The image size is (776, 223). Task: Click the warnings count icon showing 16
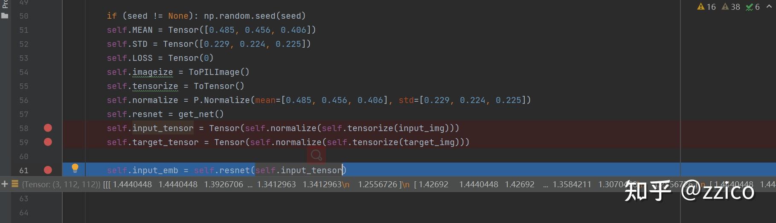pyautogui.click(x=706, y=7)
